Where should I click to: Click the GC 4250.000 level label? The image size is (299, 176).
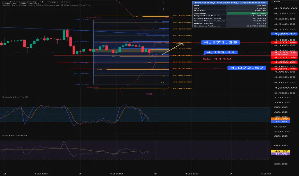pos(182,29)
